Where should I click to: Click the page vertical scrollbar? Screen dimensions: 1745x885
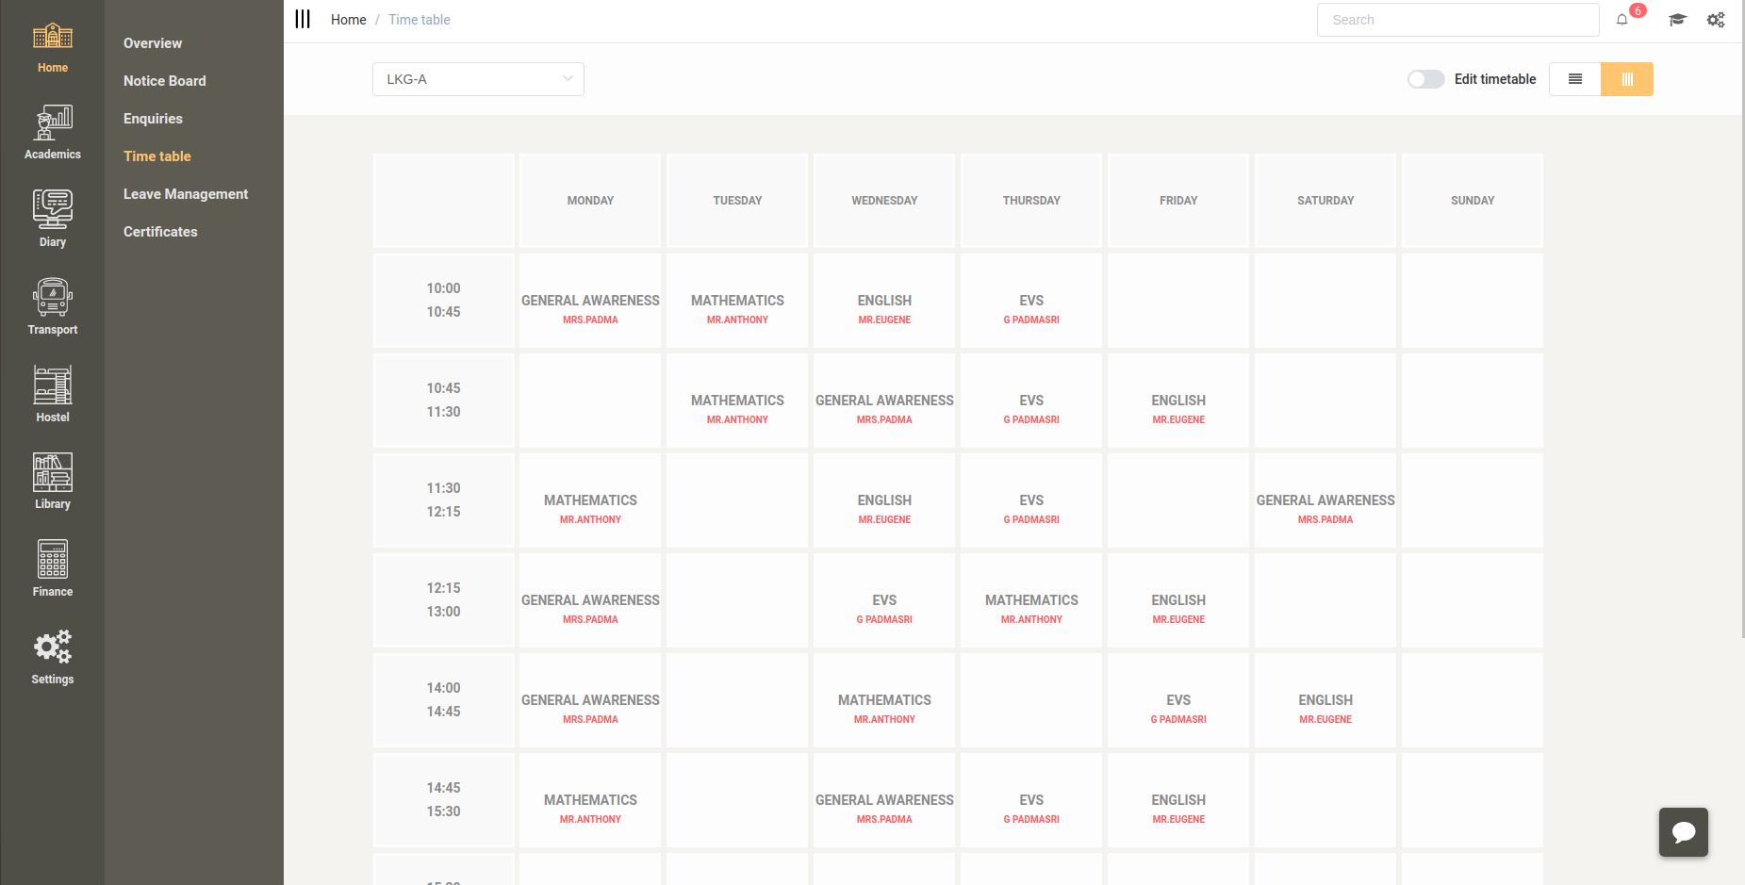coord(1741,320)
